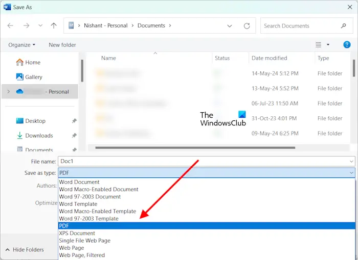
Task: Open the File name dropdown arrow
Action: (351, 162)
